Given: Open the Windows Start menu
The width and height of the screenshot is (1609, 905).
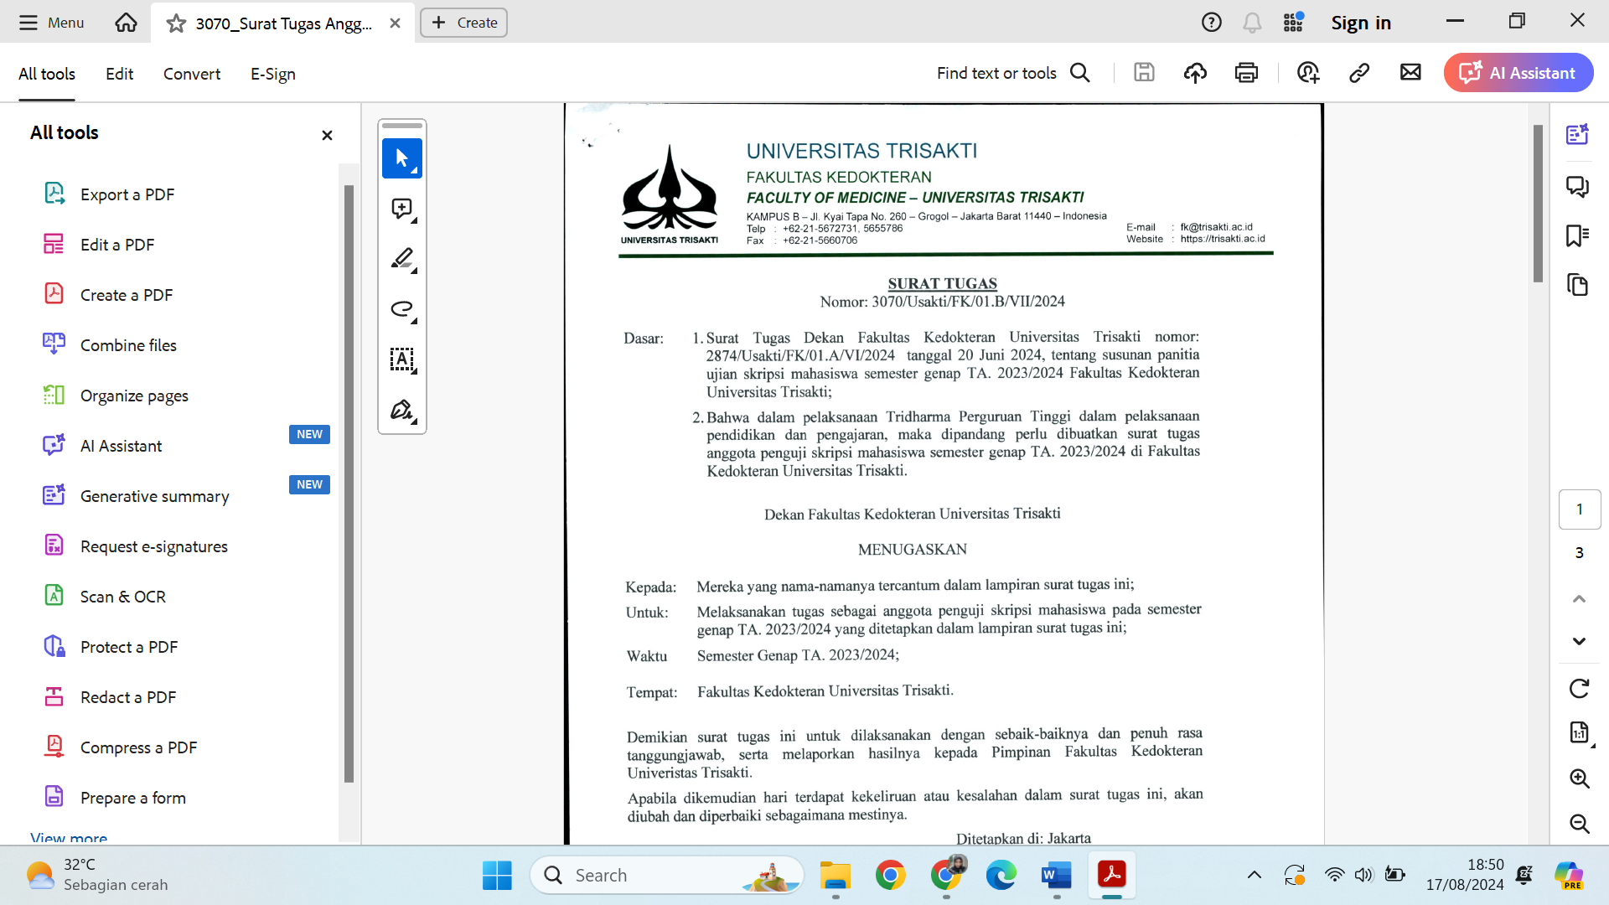Looking at the screenshot, I should 497,876.
